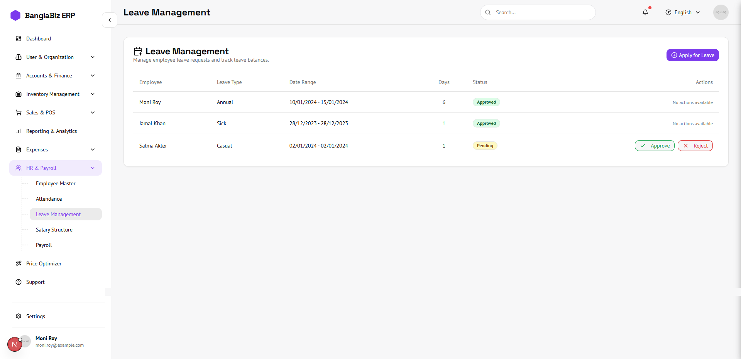Open the Employee Master submenu item
741x359 pixels.
pos(56,183)
